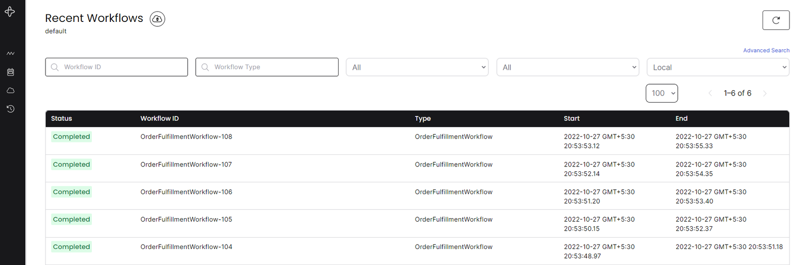Refresh the workflow list
This screenshot has height=265, width=799.
tap(776, 20)
